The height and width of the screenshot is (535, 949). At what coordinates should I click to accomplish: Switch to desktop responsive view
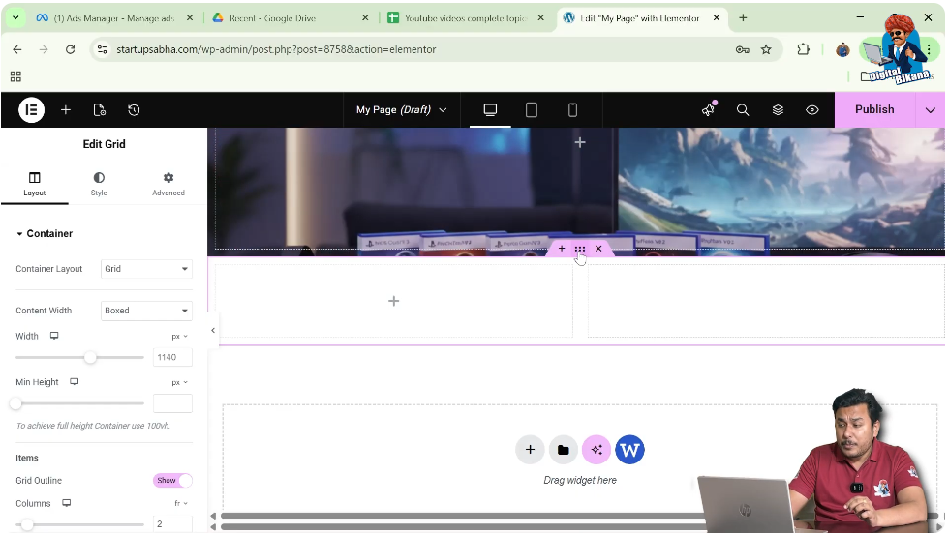click(490, 110)
